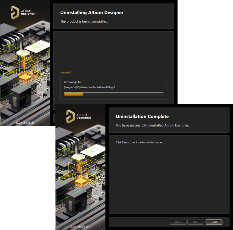Click the 'Uninstalling Altium Designer' heading
The height and width of the screenshot is (230, 233).
(x=92, y=13)
